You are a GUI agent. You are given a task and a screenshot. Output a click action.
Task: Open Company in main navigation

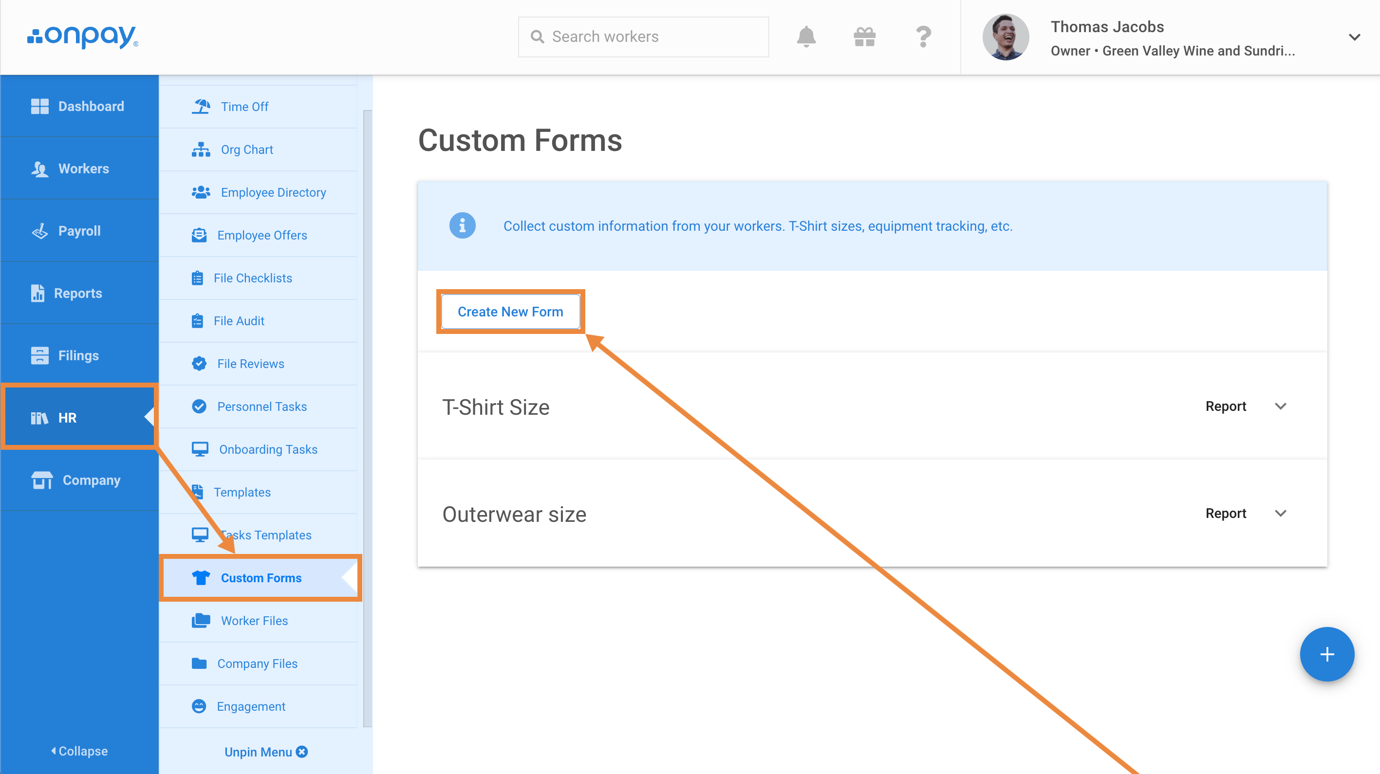click(79, 480)
